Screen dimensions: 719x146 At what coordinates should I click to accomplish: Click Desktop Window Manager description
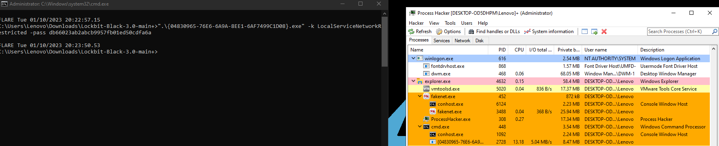[x=668, y=74]
